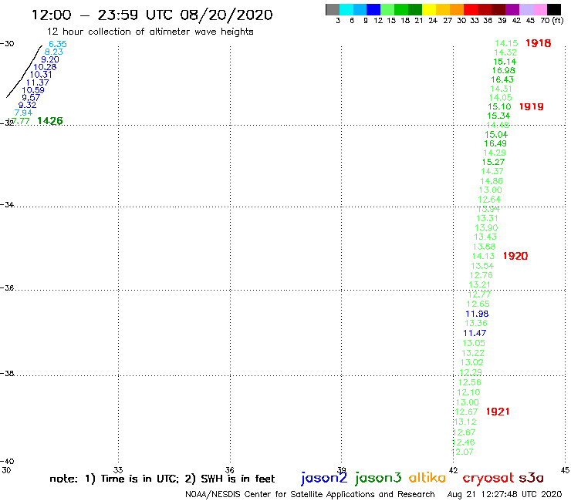This screenshot has height=501, width=571.
Task: Click the chart title with 08/20/2020 date
Action: pos(152,15)
